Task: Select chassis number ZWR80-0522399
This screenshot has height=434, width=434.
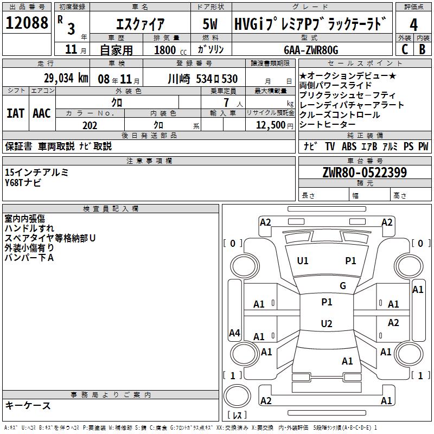Action: click(365, 173)
